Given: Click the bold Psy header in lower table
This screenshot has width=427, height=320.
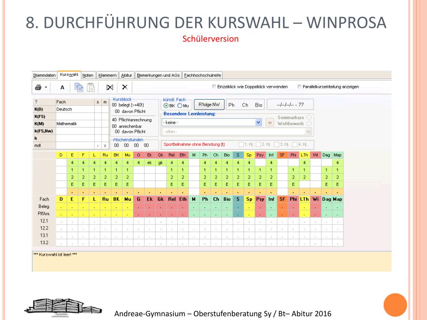Looking at the screenshot, I should coord(260,199).
